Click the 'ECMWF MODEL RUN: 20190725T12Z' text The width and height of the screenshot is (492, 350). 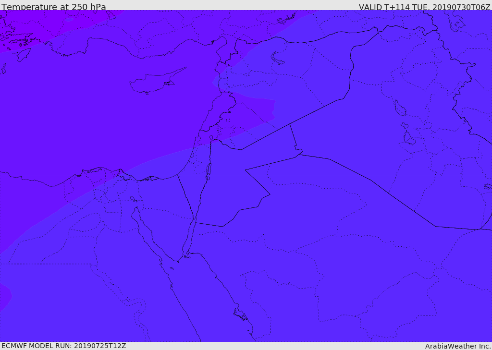click(x=64, y=346)
